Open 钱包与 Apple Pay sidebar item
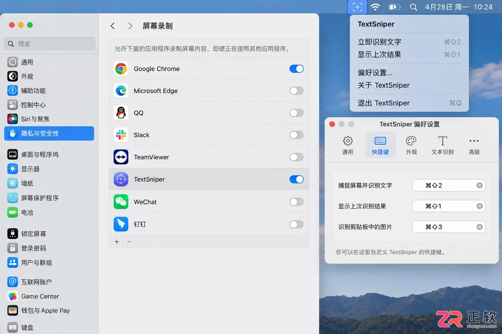The width and height of the screenshot is (502, 334). pos(49,311)
